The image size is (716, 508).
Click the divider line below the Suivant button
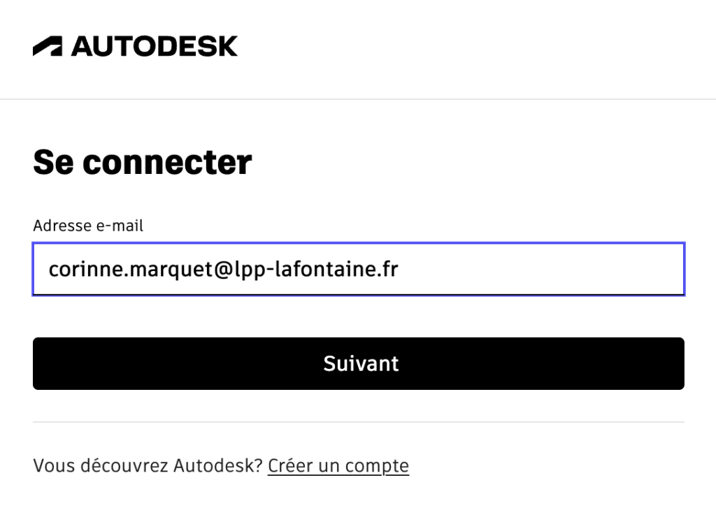point(359,422)
